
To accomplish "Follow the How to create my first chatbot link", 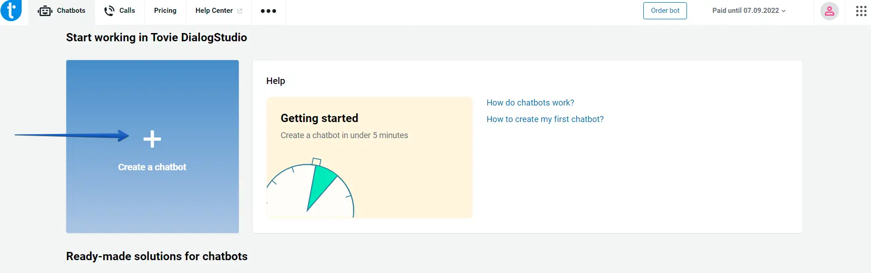I will [x=545, y=119].
